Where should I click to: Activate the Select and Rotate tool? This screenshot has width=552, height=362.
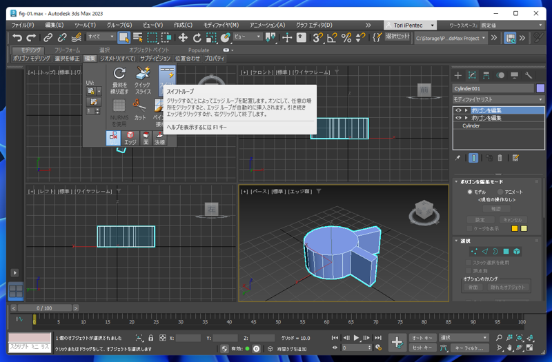pyautogui.click(x=197, y=37)
